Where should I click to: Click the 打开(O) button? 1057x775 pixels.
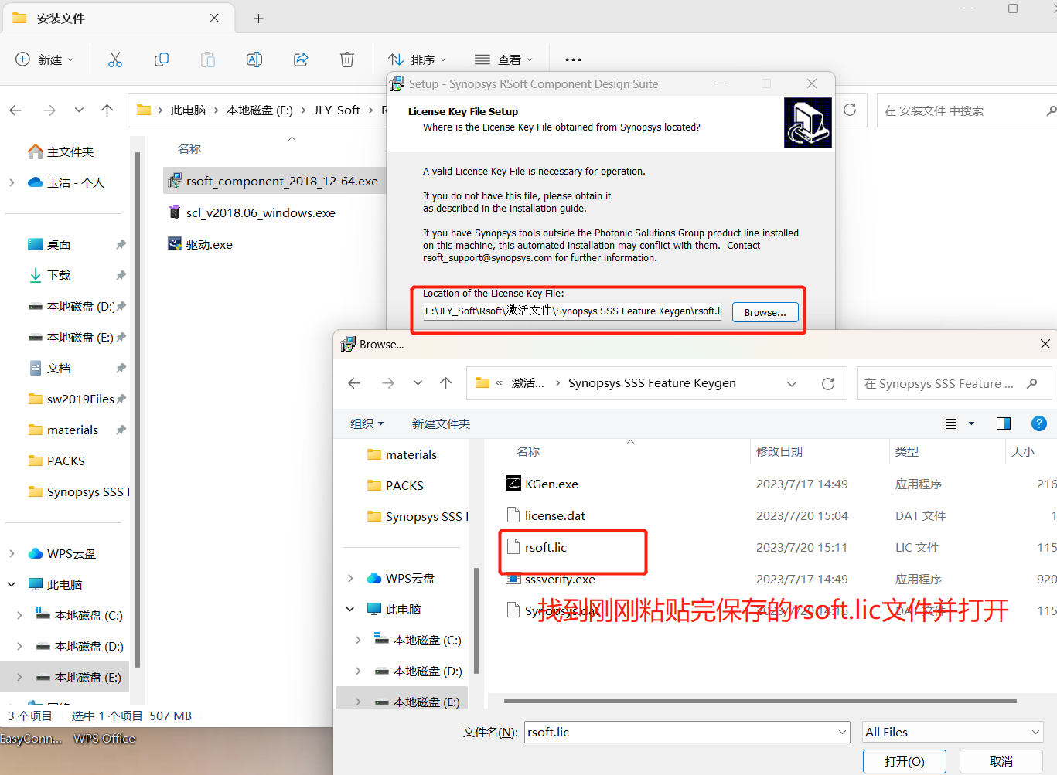pos(905,761)
